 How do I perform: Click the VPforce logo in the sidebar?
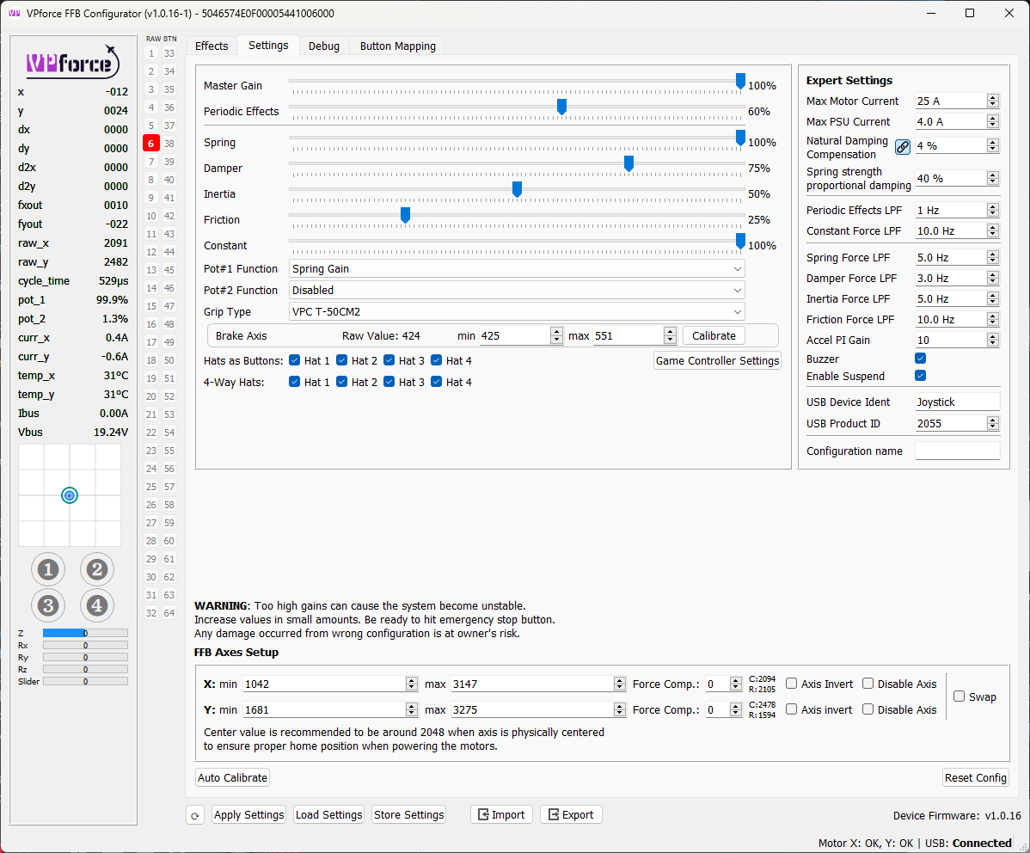click(72, 61)
